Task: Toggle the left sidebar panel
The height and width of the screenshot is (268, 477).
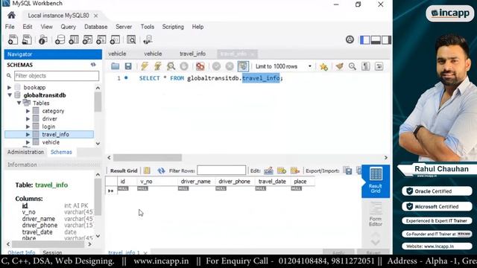Action: coord(364,39)
